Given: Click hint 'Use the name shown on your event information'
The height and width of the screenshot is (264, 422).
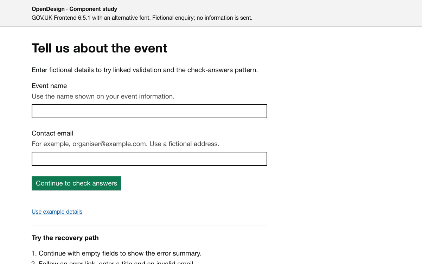Looking at the screenshot, I should tap(103, 96).
